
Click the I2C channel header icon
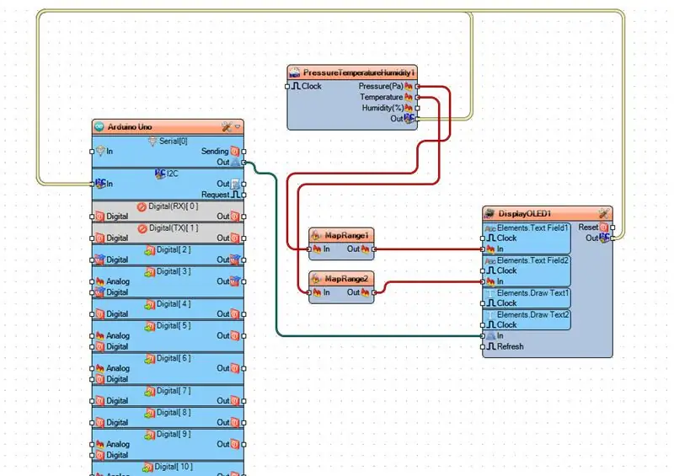[x=160, y=174]
